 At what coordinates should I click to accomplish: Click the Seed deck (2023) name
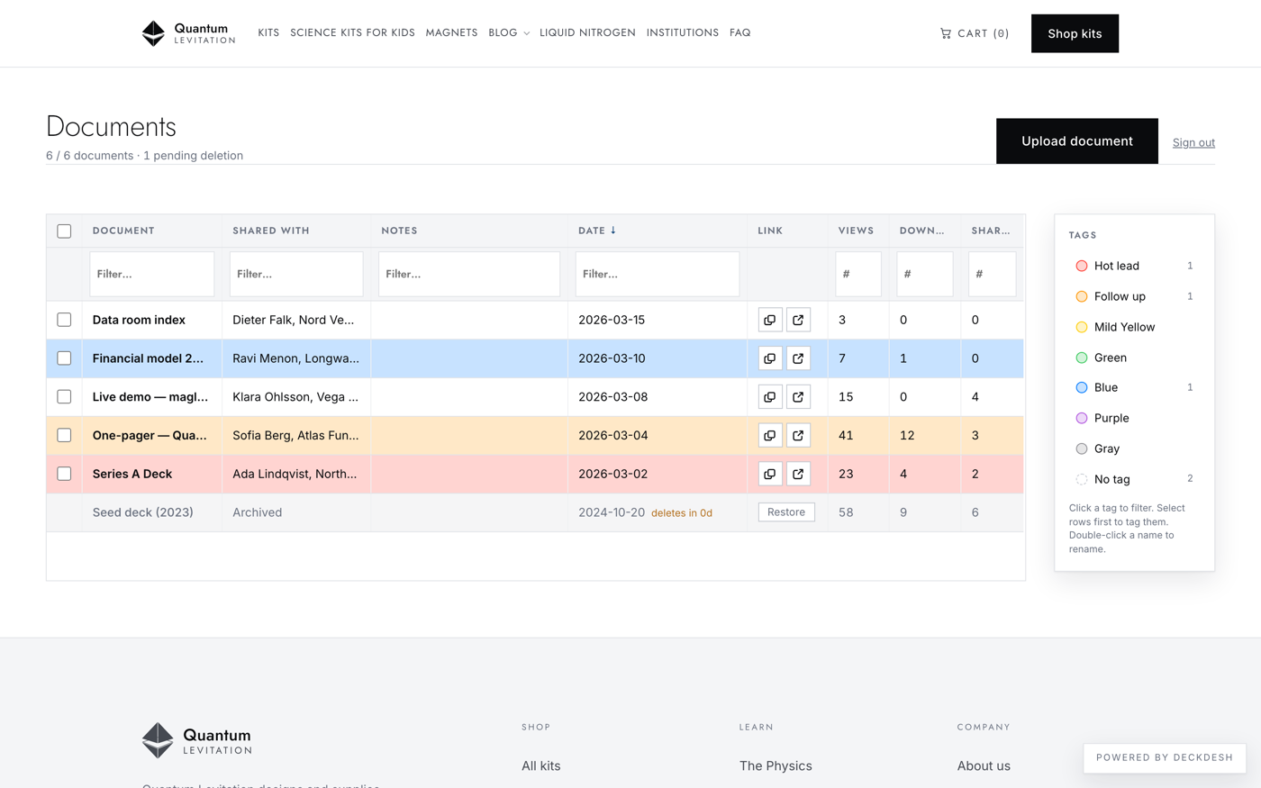pos(143,512)
